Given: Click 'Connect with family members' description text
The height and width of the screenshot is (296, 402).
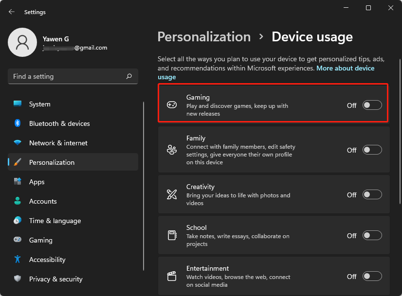Looking at the screenshot, I should pyautogui.click(x=241, y=155).
